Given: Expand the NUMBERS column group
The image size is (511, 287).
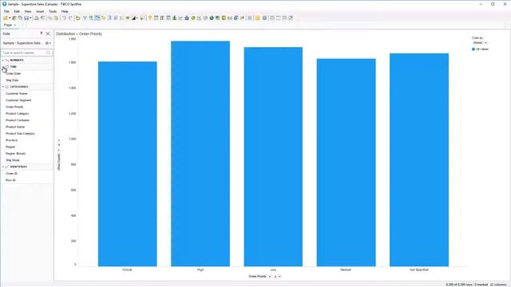Looking at the screenshot, I should click(x=3, y=61).
